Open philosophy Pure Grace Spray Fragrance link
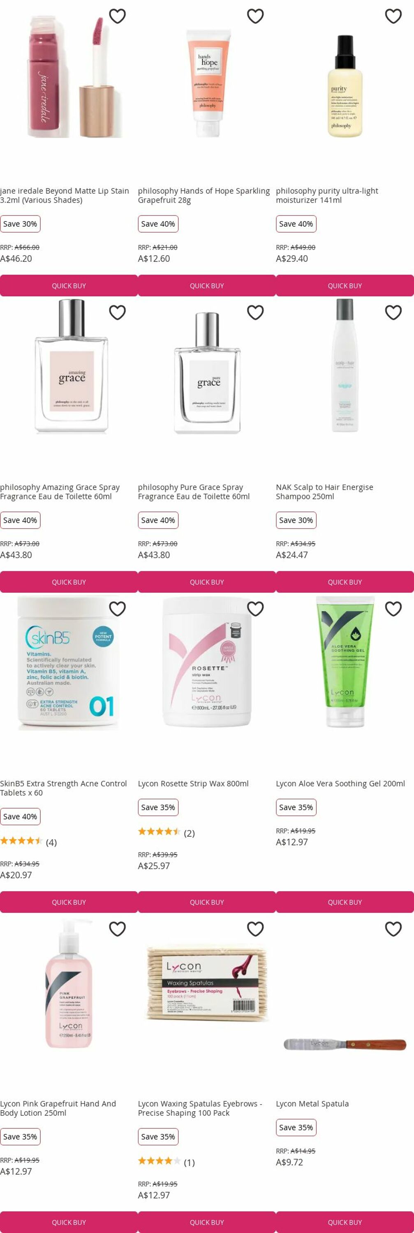Image resolution: width=414 pixels, height=1233 pixels. pyautogui.click(x=194, y=492)
